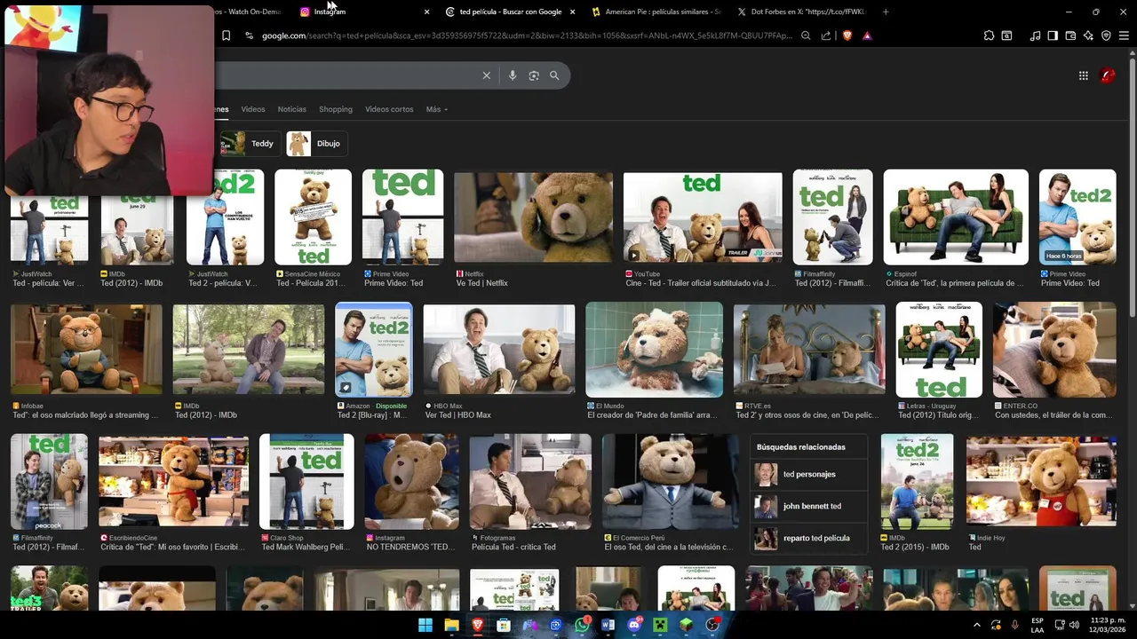Switch ESP LAA keyboard language indicator
The image size is (1137, 639).
[1038, 625]
